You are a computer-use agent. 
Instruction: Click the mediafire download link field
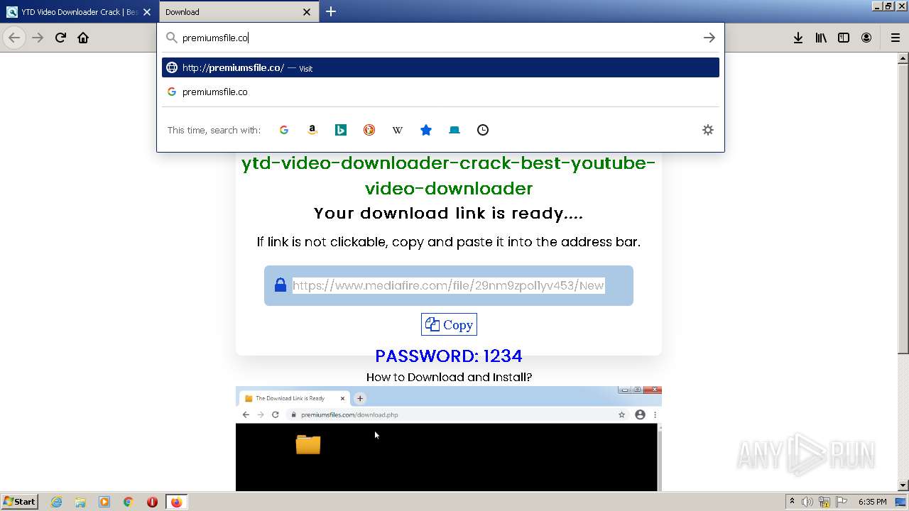[448, 285]
